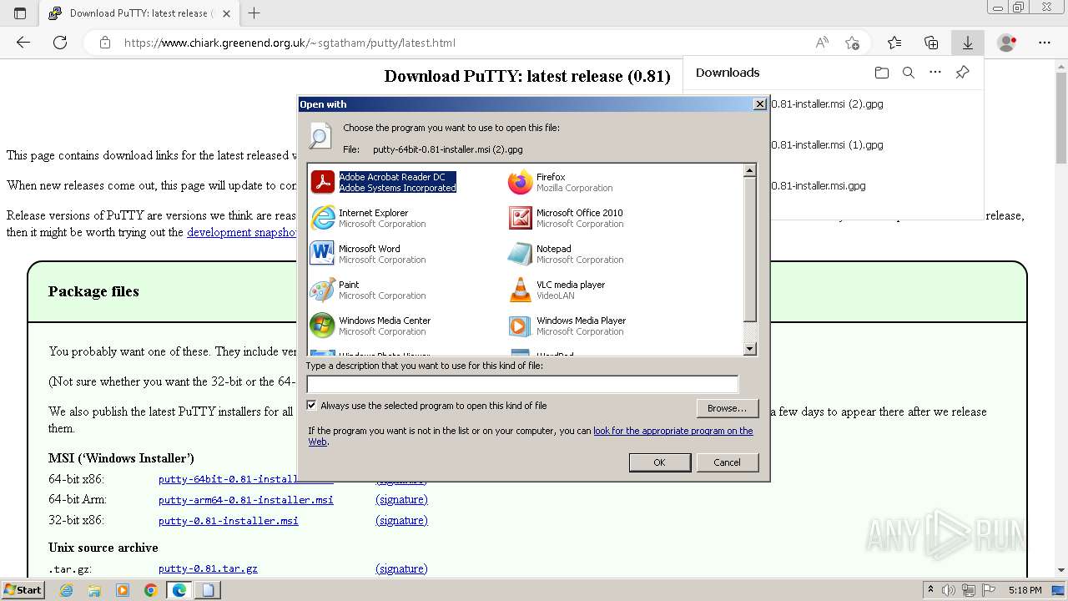Click the program list scrollbar thumb
The image size is (1068, 601).
(x=749, y=250)
